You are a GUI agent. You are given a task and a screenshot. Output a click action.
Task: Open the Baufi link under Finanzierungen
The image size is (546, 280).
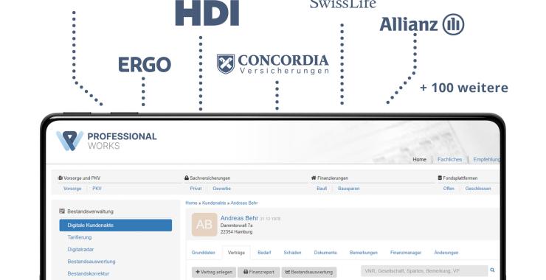[x=322, y=189]
